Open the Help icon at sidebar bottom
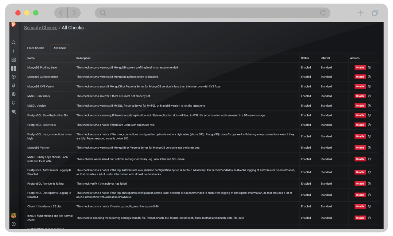This screenshot has height=236, width=393. click(x=14, y=224)
